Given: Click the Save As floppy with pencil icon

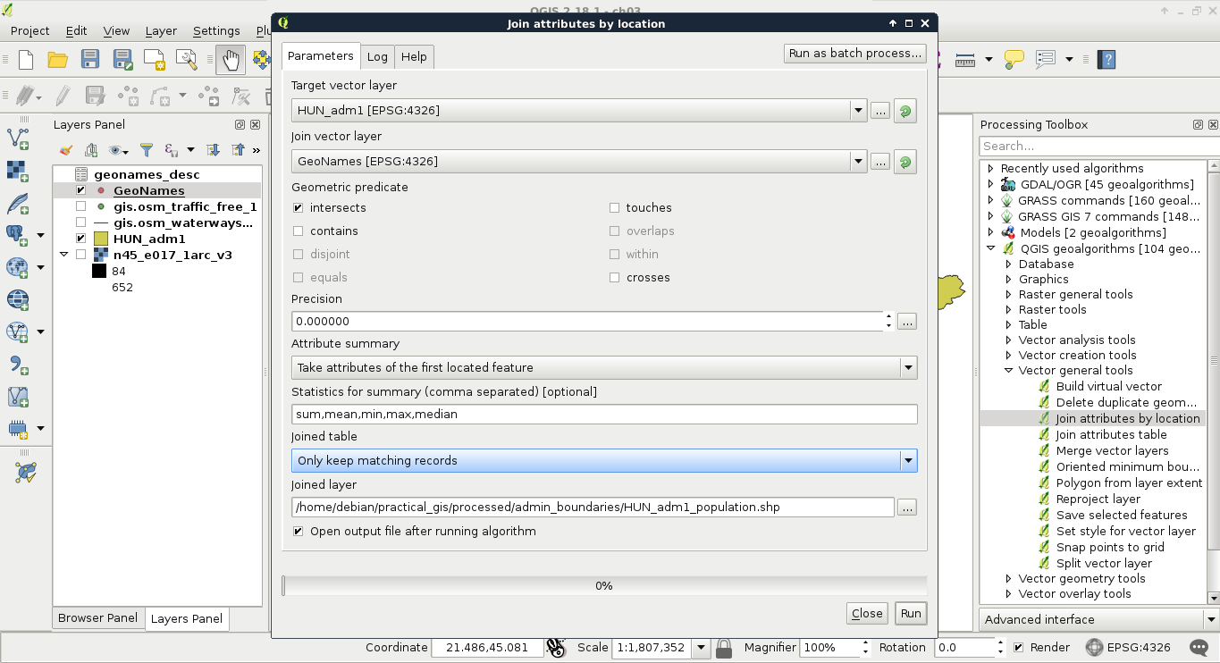Looking at the screenshot, I should 122,60.
